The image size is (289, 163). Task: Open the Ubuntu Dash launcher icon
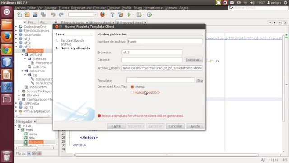click(7, 12)
